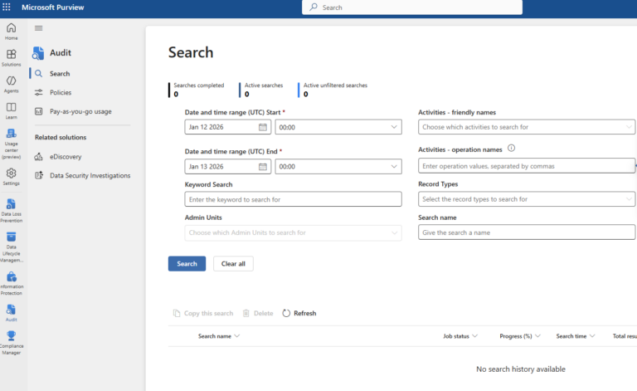
Task: Open the start date calendar picker
Action: [263, 127]
